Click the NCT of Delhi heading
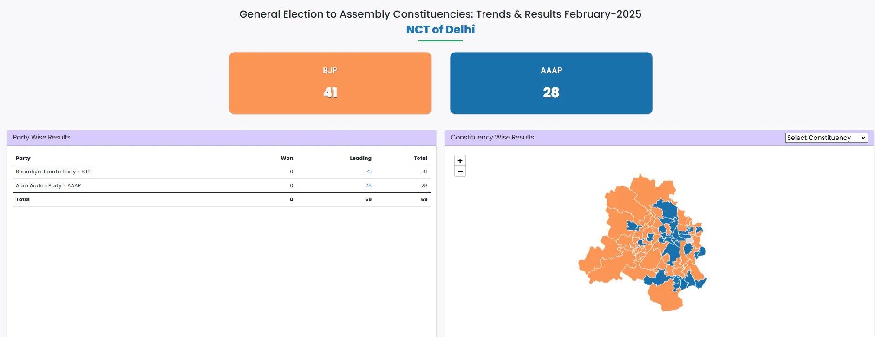 (x=440, y=30)
